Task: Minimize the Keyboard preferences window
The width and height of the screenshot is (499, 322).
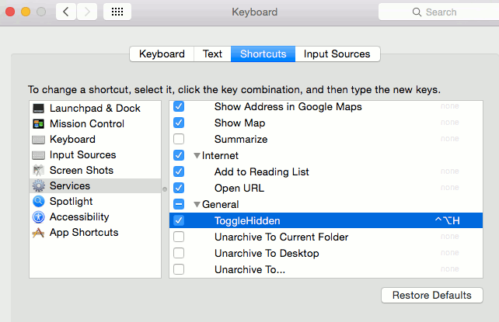Action: pos(26,12)
